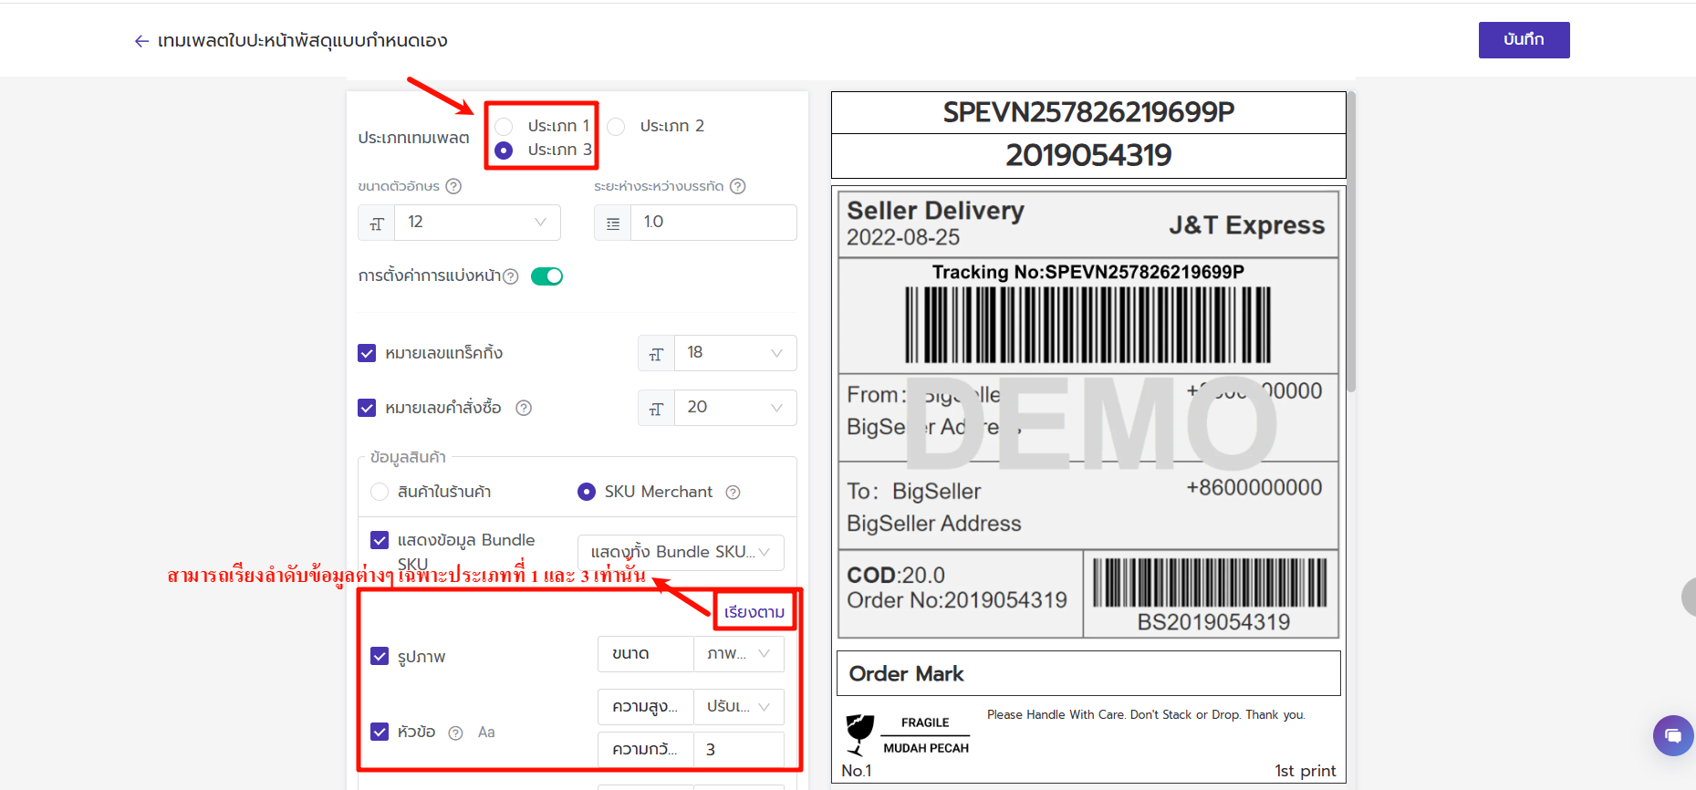Click help icon beside ขนาดตัวอักษร label
Image resolution: width=1696 pixels, height=790 pixels.
453,186
